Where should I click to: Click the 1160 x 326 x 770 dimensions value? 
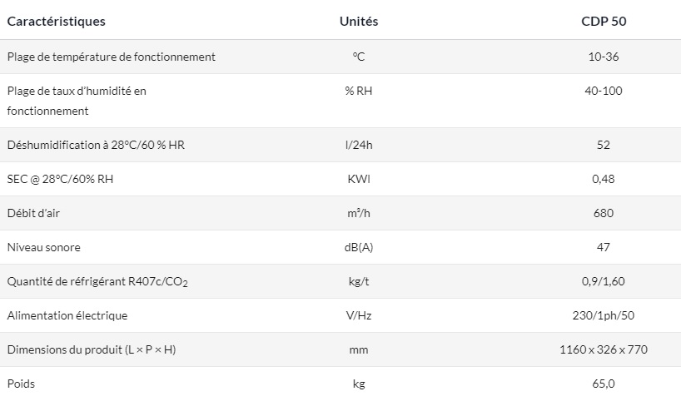(604, 349)
